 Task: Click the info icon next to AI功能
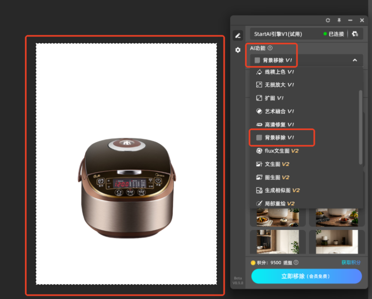270,48
